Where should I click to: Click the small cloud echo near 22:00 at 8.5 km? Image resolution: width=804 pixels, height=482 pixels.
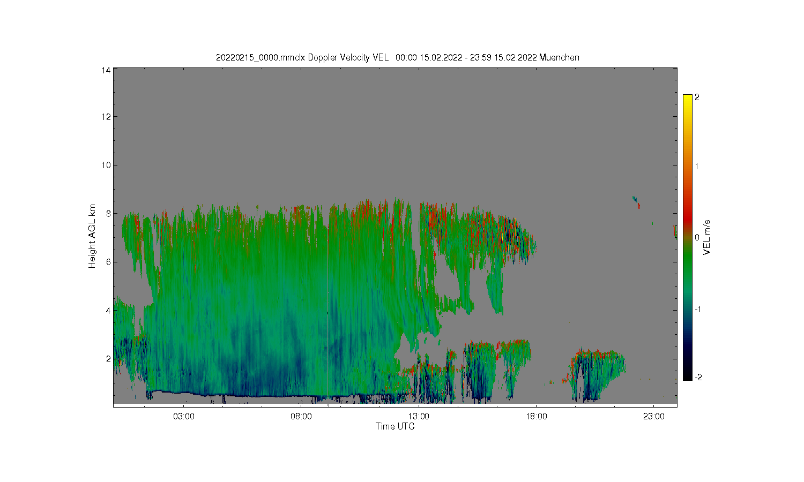pos(636,202)
